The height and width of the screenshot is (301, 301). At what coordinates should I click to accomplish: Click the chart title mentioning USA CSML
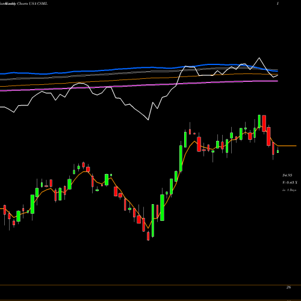[24, 4]
